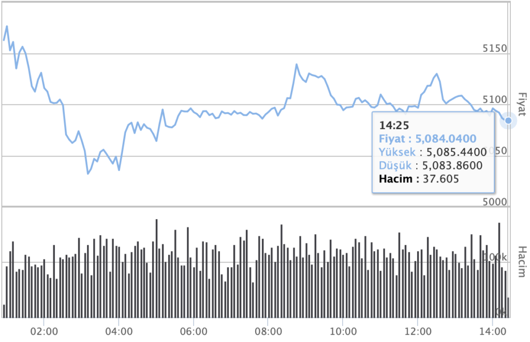Click the 5000 price axis label
The image size is (530, 342).
(x=492, y=201)
